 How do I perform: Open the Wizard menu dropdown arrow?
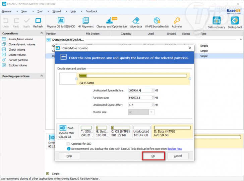66,11
